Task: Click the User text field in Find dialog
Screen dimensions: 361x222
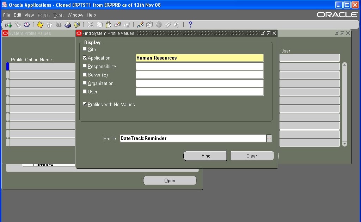Action: tap(200, 92)
